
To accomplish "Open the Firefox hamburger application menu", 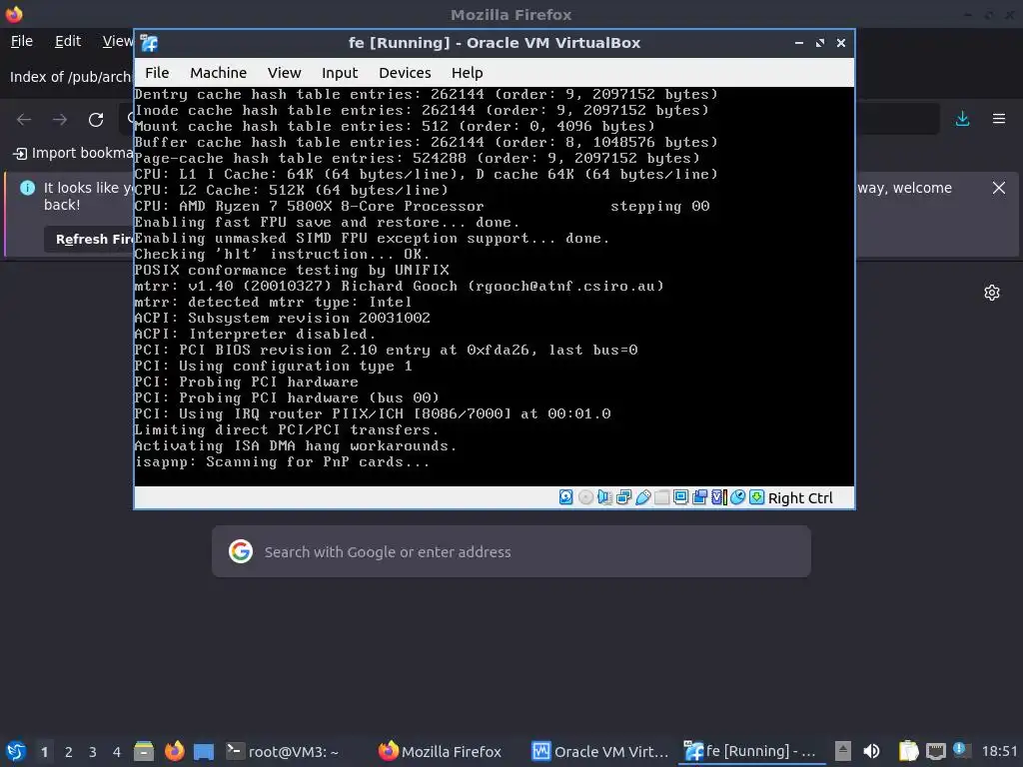I will (x=999, y=119).
